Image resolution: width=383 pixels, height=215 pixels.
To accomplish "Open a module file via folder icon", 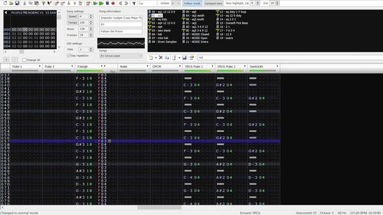I will coord(11,3).
